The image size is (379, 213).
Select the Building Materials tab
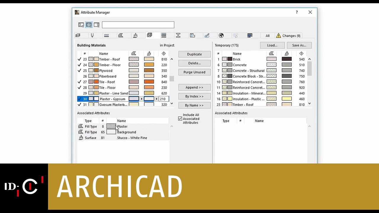pos(150,35)
